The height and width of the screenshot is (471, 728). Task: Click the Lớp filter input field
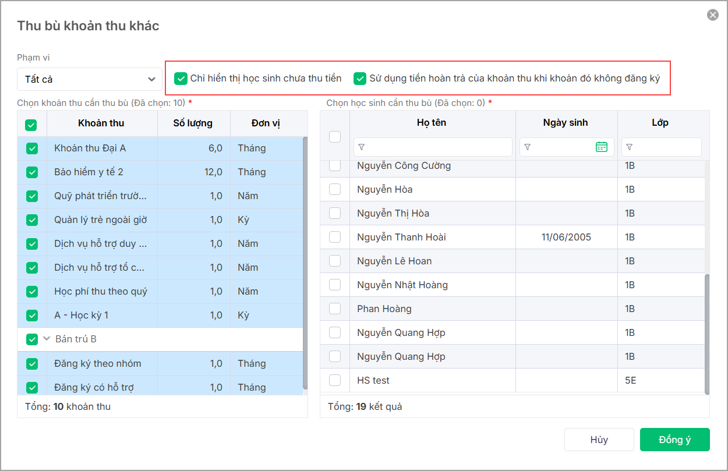(666, 147)
